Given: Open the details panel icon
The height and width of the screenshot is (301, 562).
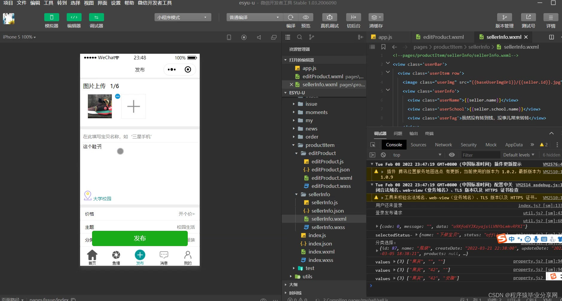Looking at the screenshot, I should coord(551,17).
